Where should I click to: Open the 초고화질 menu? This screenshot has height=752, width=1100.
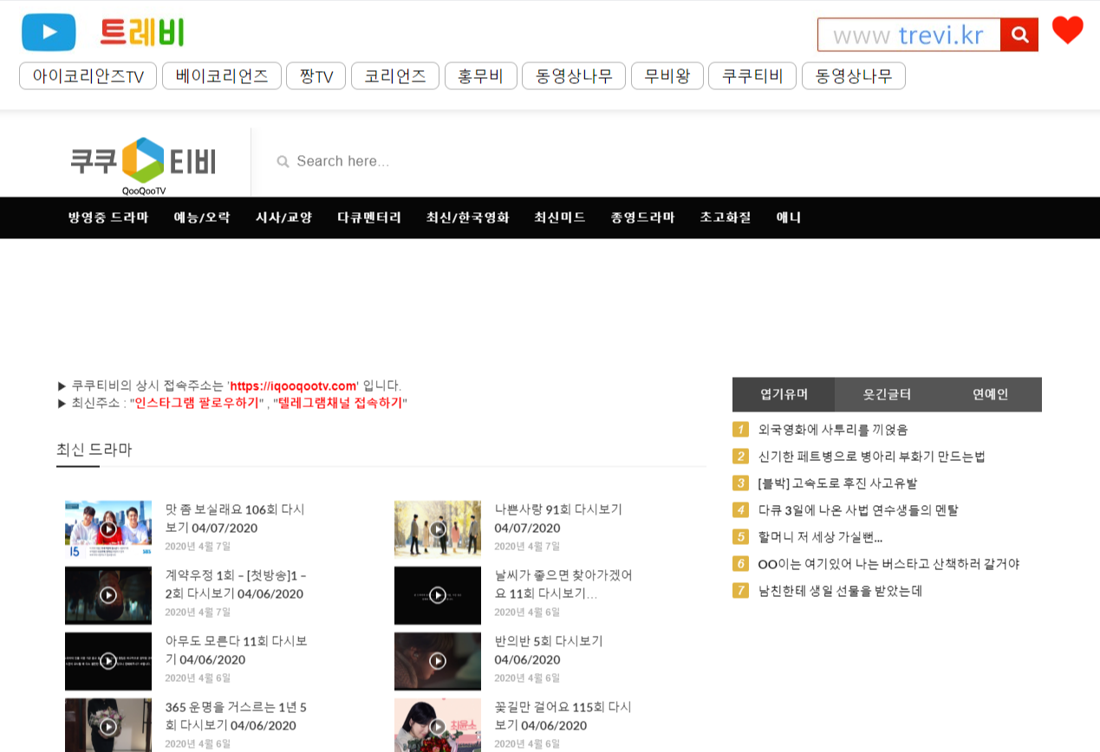726,217
